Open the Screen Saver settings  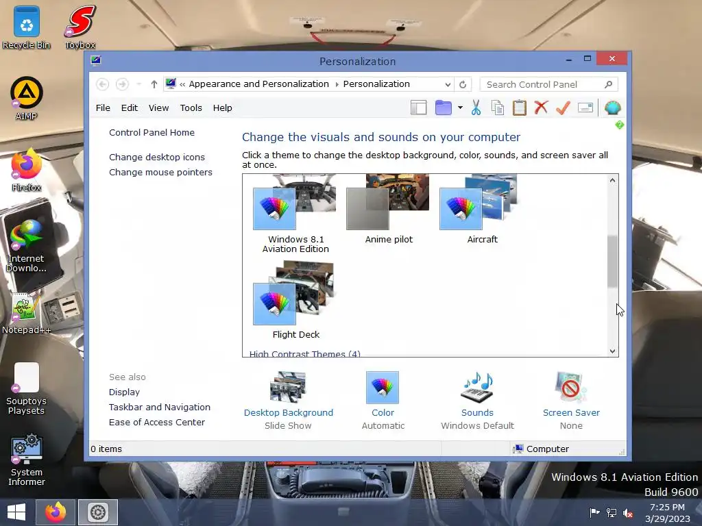tap(571, 401)
